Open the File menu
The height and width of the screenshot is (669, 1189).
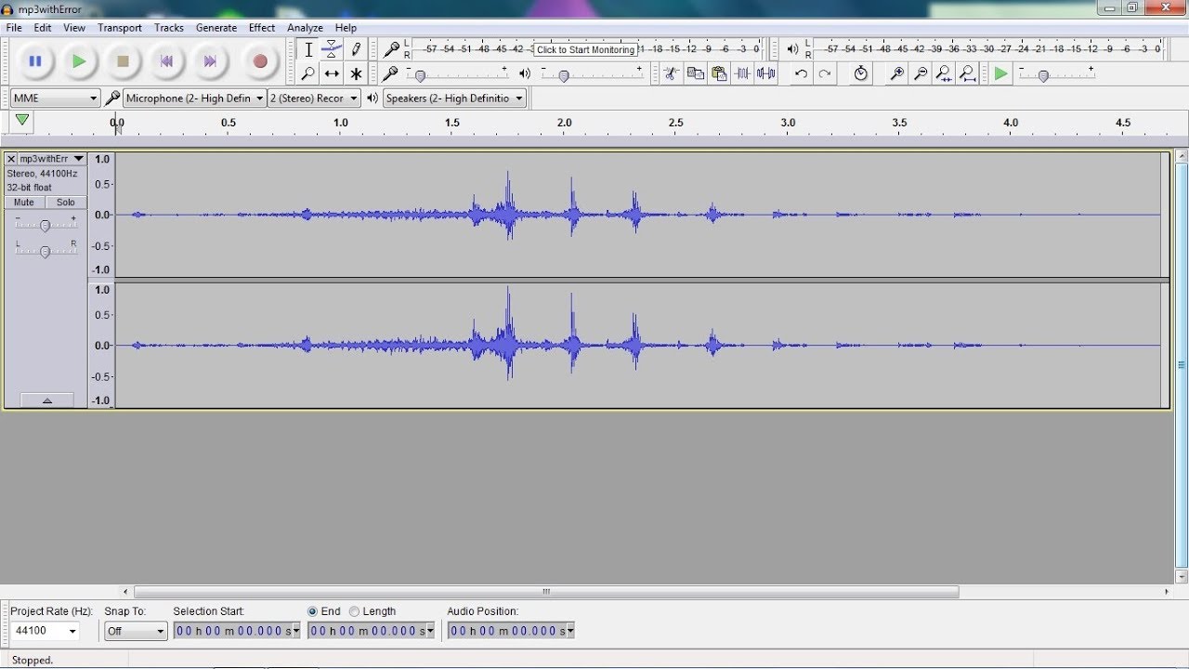14,28
